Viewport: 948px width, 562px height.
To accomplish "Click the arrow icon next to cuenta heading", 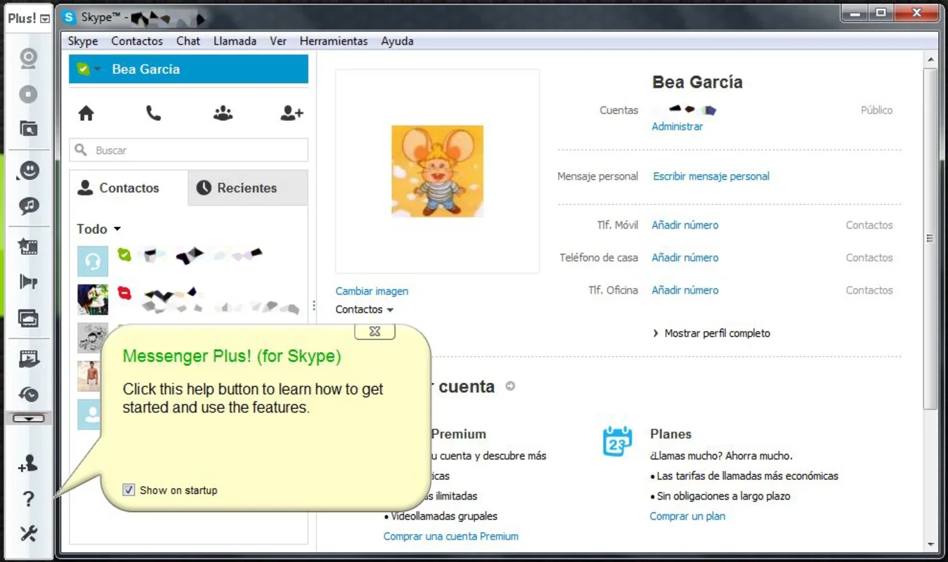I will point(510,386).
